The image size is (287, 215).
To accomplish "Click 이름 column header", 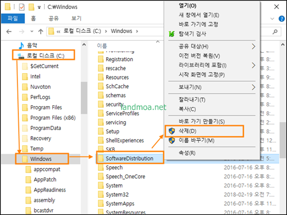I will pyautogui.click(x=102, y=46).
